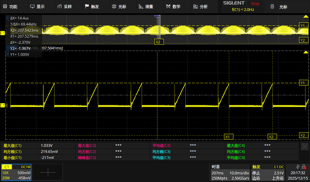This screenshot has height=182, width=310.
Task: Open the 功能 (Utility) menu
Action: pos(10,7)
